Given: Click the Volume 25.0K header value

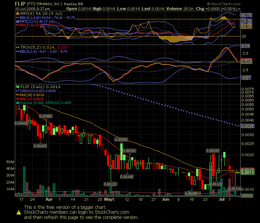Looking at the screenshot, I should coord(180,9).
